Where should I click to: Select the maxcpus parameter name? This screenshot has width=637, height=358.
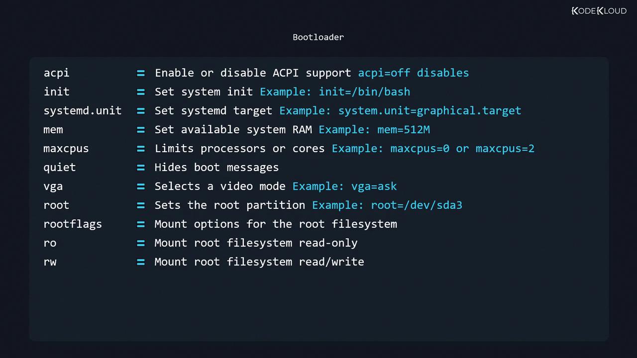(x=66, y=149)
